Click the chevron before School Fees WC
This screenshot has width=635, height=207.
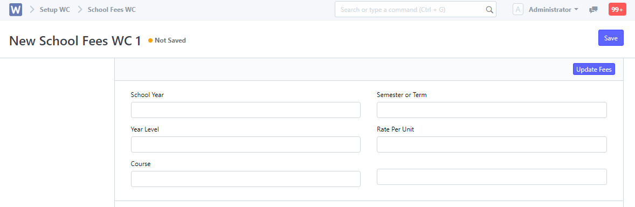tap(80, 10)
